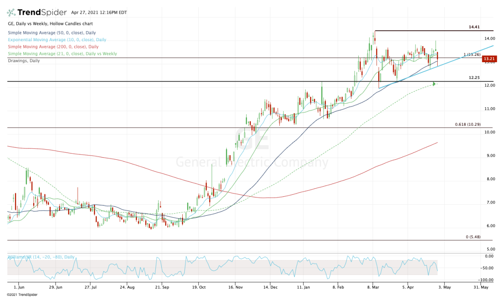Screen dimensions: 504x298
Task: Click the 16. Nov date on time axis
Action: pyautogui.click(x=236, y=287)
